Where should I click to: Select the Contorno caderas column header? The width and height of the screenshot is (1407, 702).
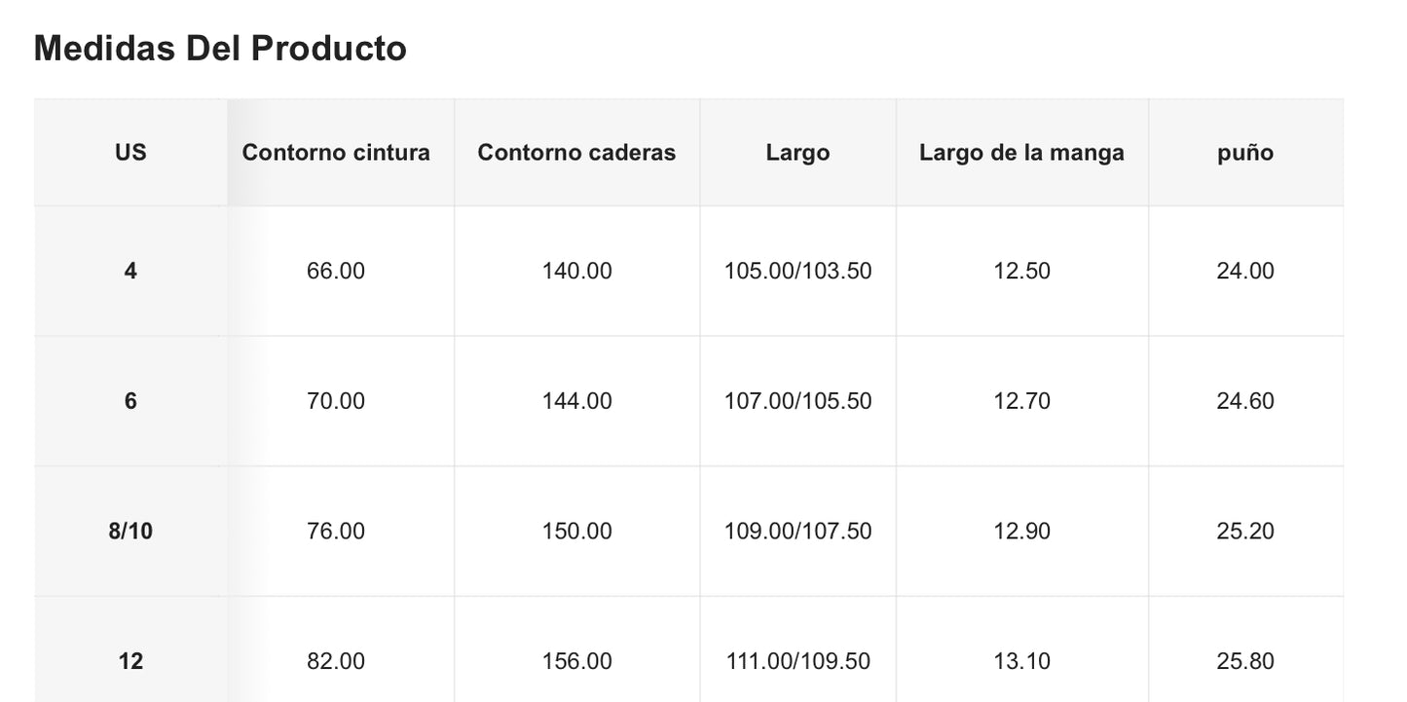576,153
